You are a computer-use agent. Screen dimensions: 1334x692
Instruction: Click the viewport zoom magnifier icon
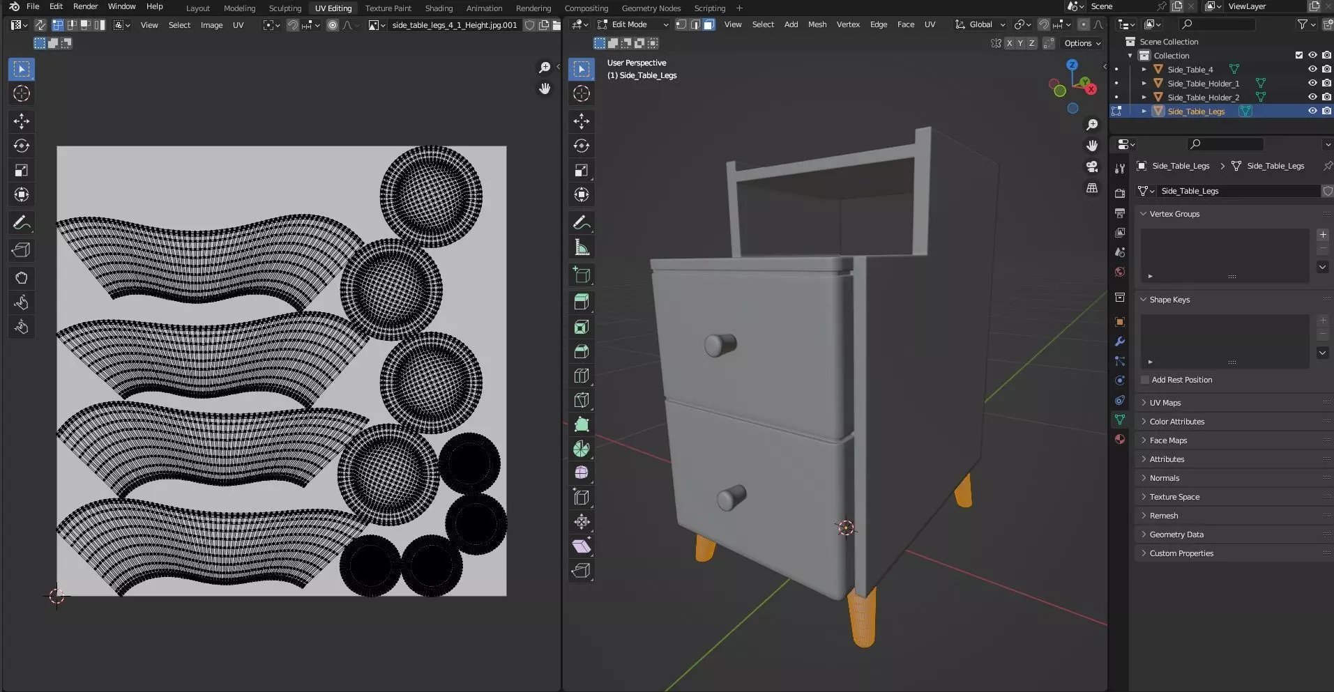1092,125
